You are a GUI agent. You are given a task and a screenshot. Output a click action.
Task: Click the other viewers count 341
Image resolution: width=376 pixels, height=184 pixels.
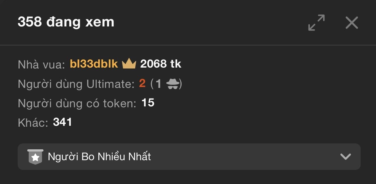tap(62, 122)
